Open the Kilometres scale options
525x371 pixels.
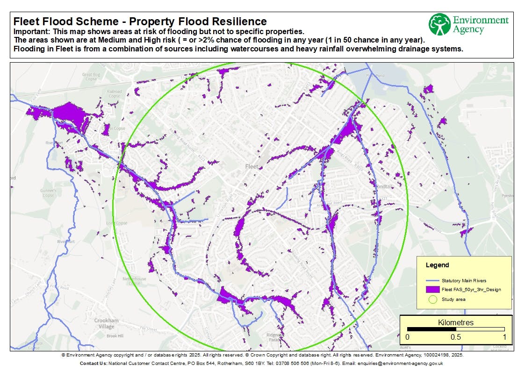click(456, 322)
